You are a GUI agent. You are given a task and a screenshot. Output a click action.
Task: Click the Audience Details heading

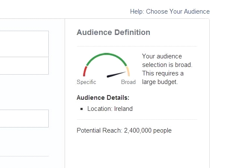click(x=103, y=98)
